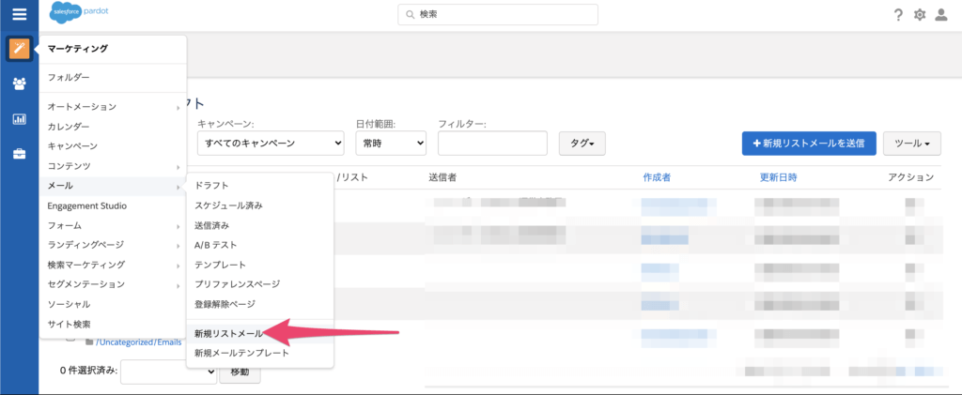Select 送信済み in mail submenu
The width and height of the screenshot is (962, 395).
tap(260, 225)
